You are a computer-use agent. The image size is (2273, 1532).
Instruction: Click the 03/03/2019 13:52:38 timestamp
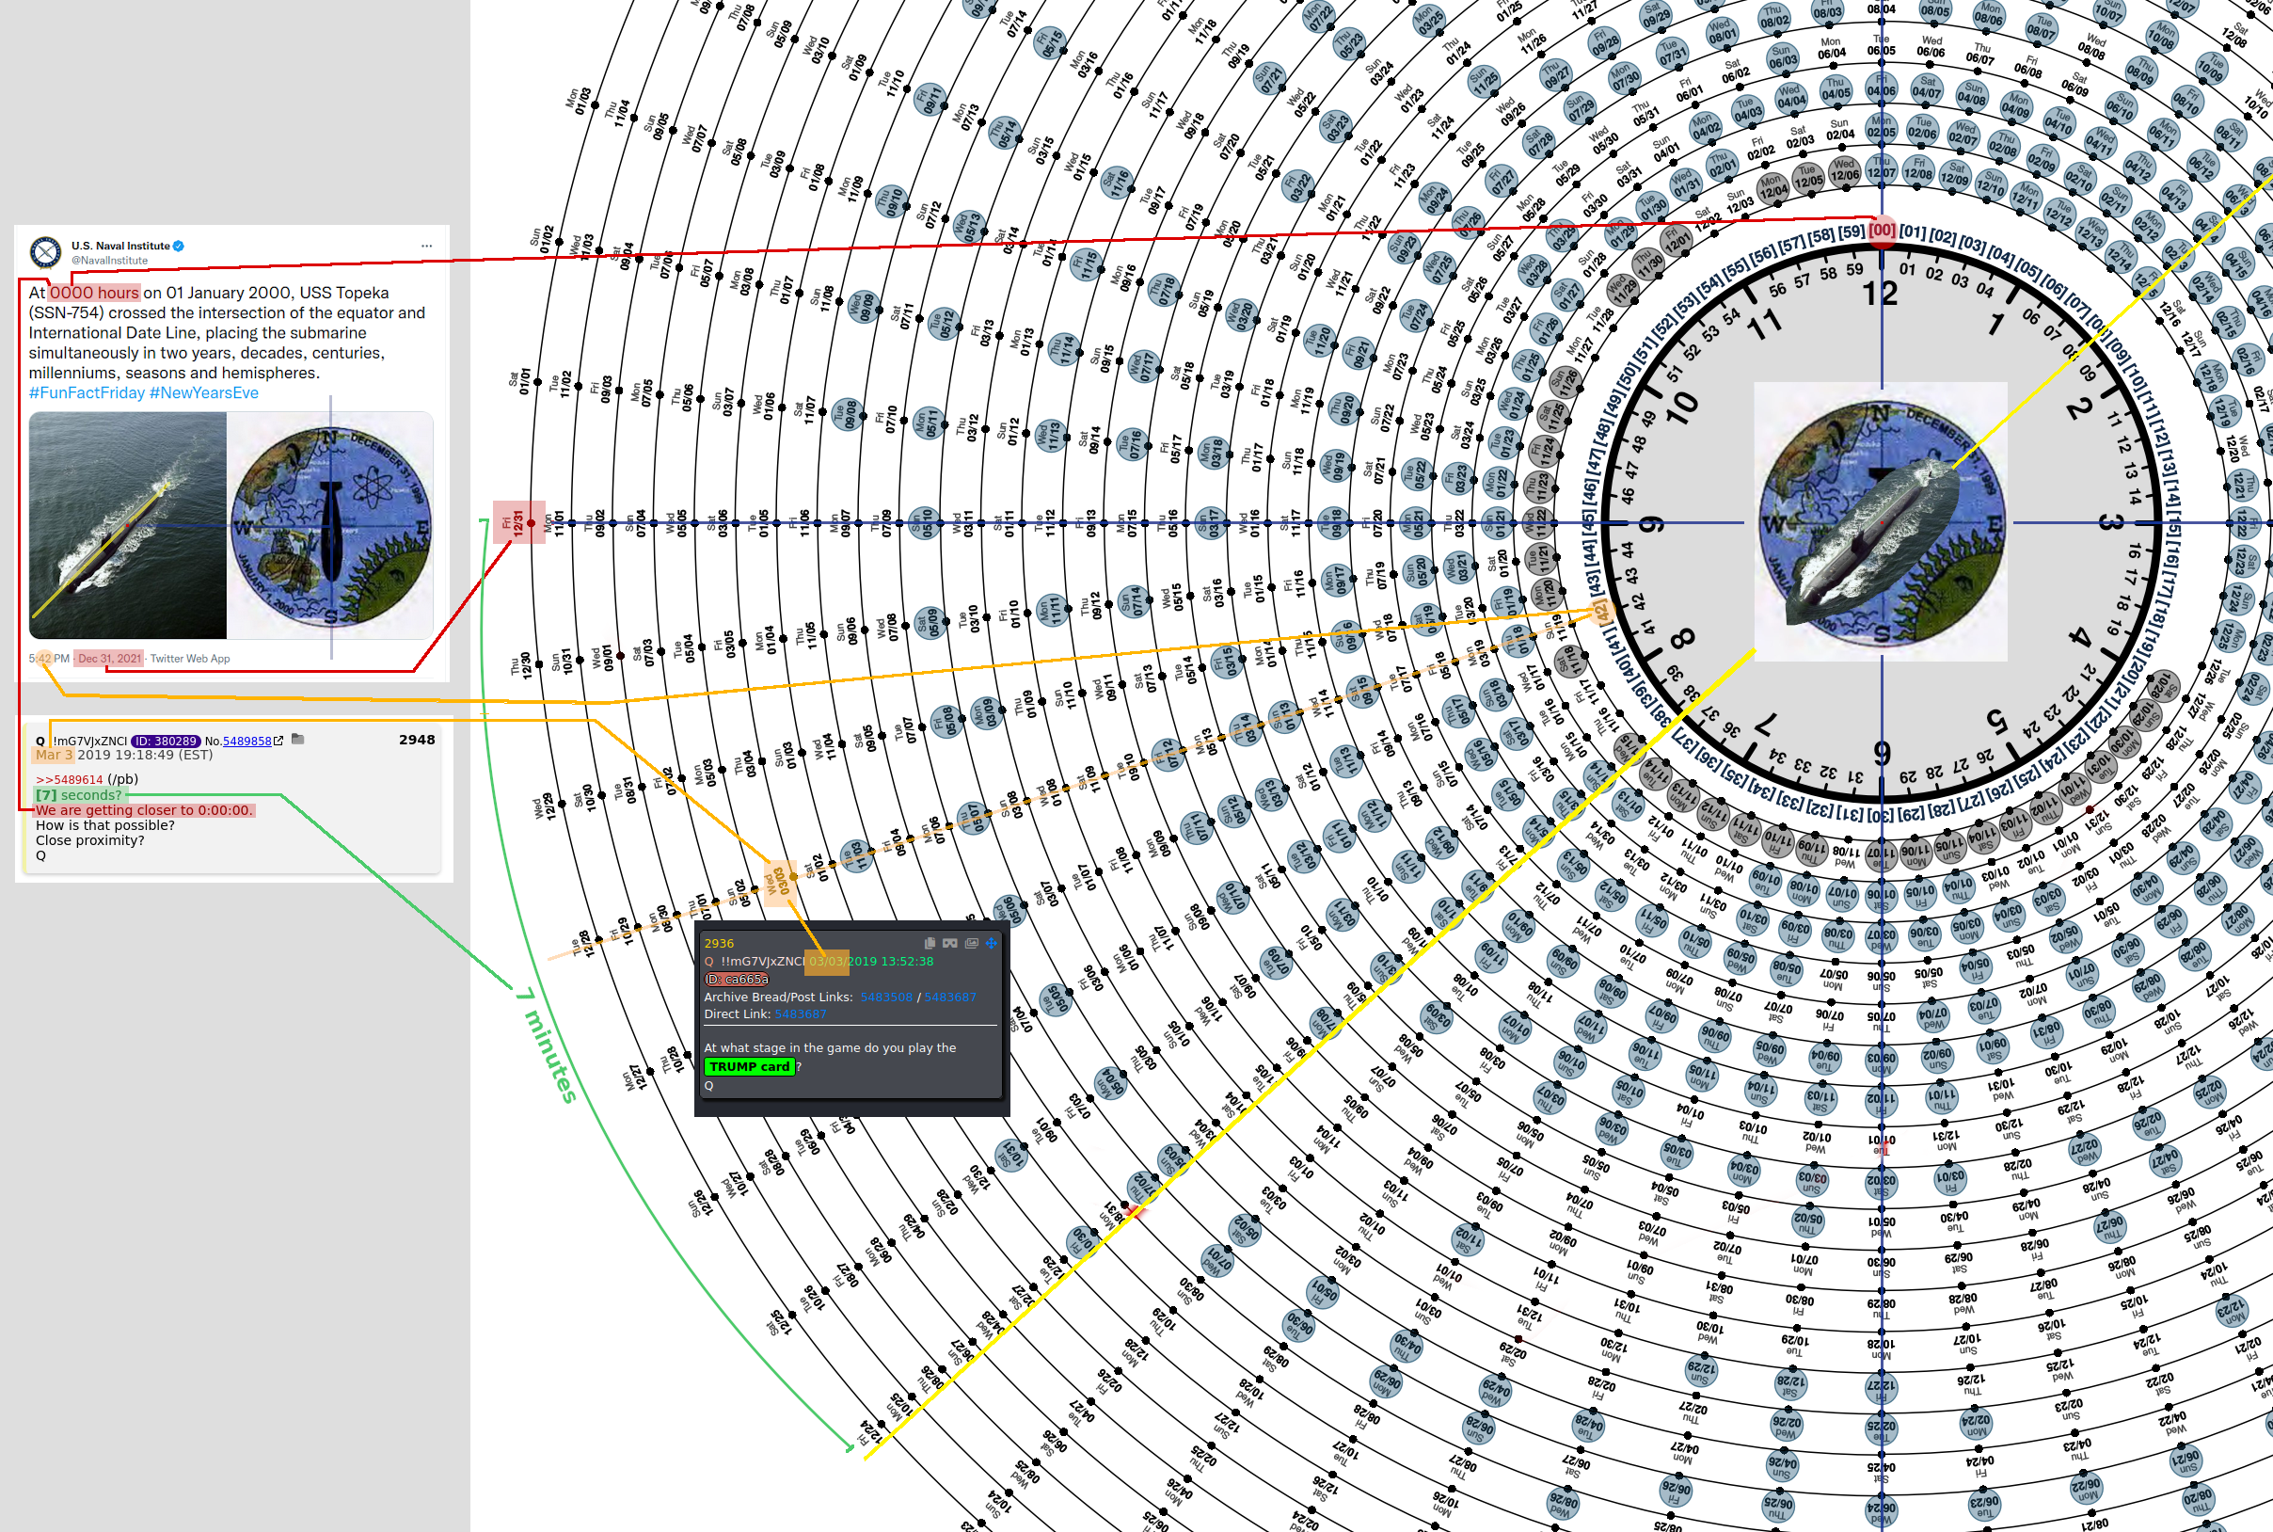point(871,962)
